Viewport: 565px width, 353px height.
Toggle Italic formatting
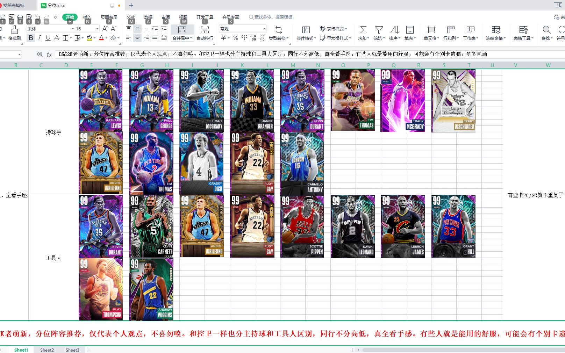point(40,38)
